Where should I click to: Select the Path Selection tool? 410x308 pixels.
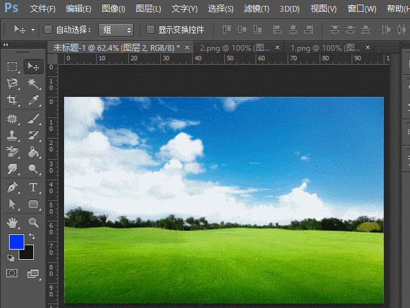(x=12, y=204)
